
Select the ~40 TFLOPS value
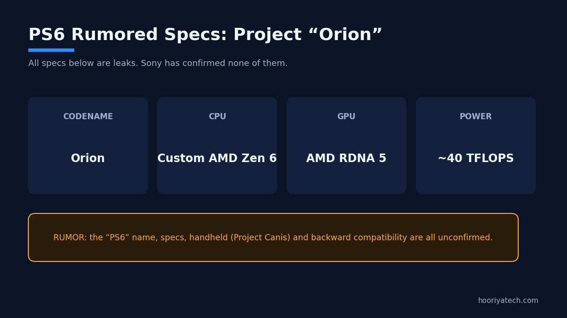click(476, 159)
